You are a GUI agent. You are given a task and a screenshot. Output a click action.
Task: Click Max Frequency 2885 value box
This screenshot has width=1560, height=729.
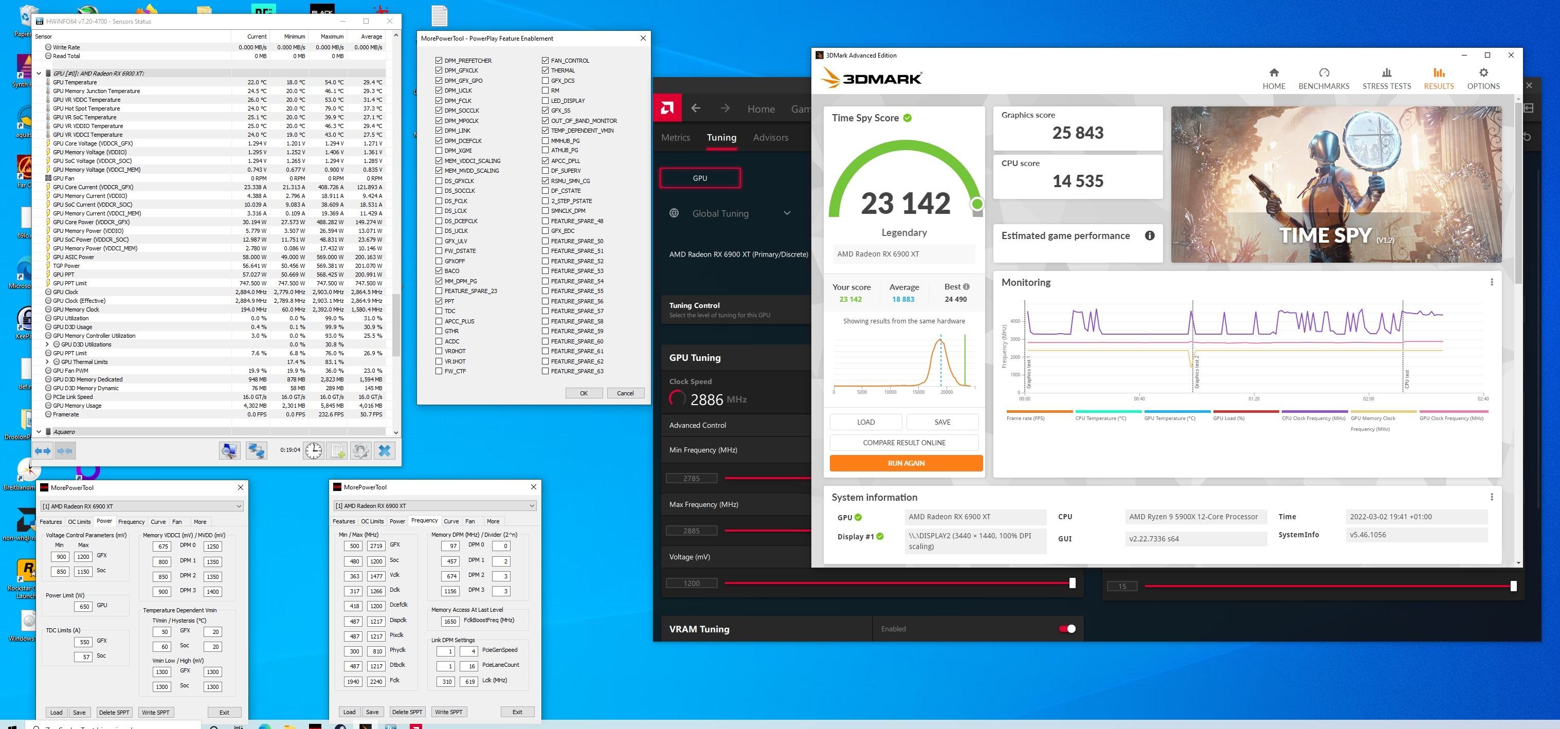[692, 531]
